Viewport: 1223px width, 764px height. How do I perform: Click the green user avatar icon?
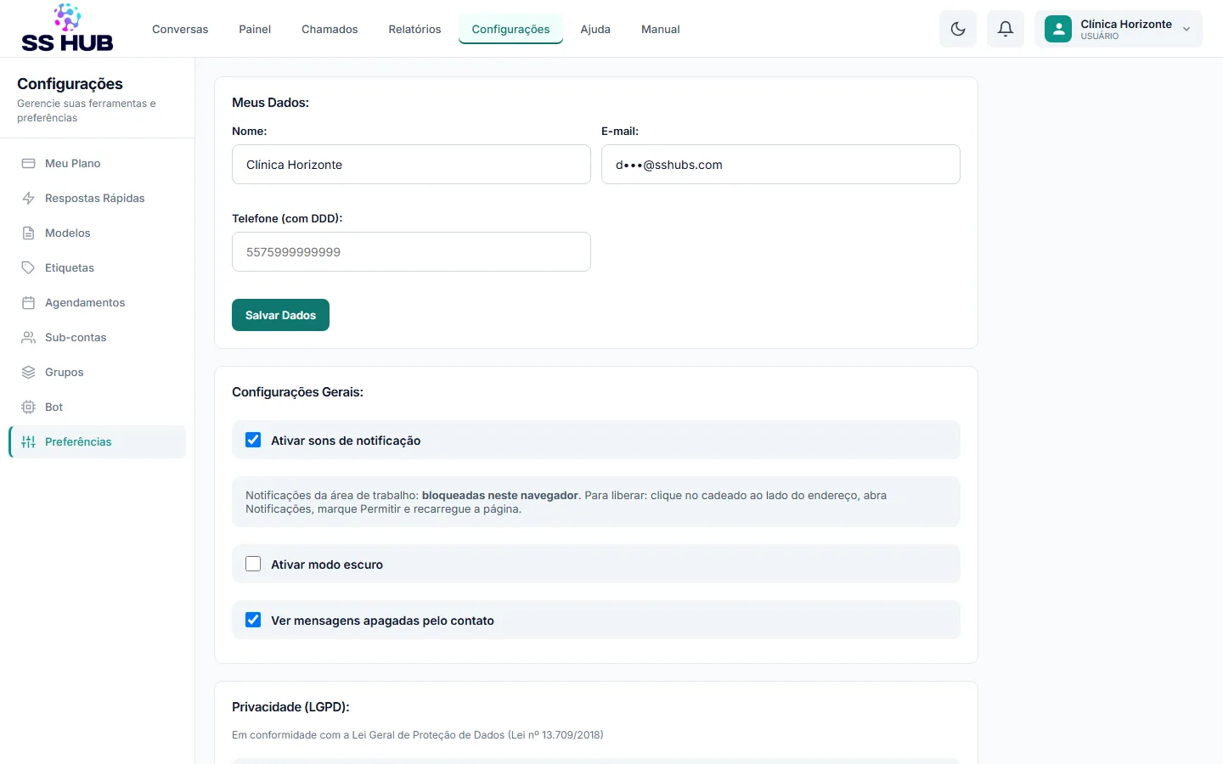(x=1058, y=29)
